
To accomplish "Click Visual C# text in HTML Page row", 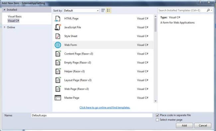I will point(143,19).
